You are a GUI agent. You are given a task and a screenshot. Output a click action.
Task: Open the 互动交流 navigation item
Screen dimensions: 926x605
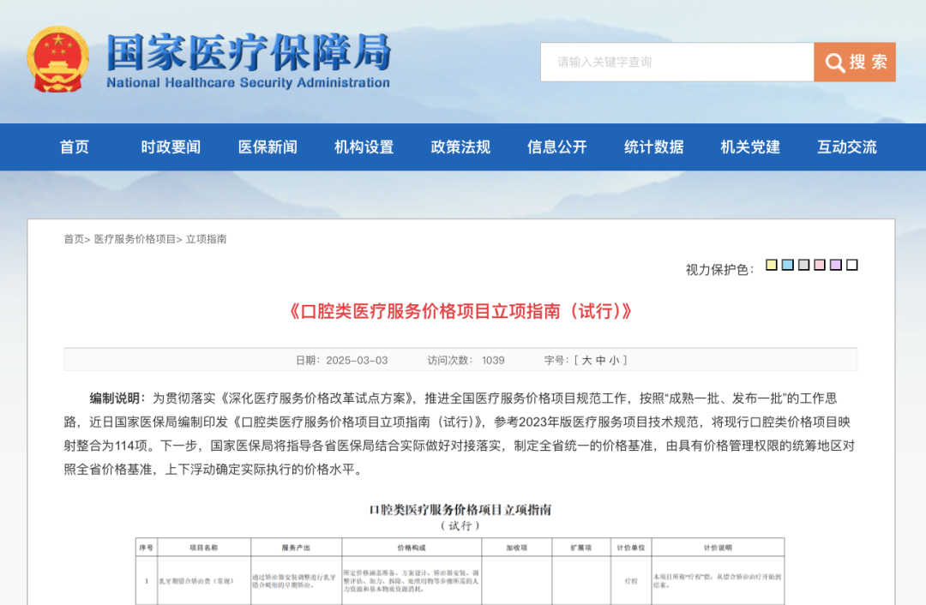(847, 147)
